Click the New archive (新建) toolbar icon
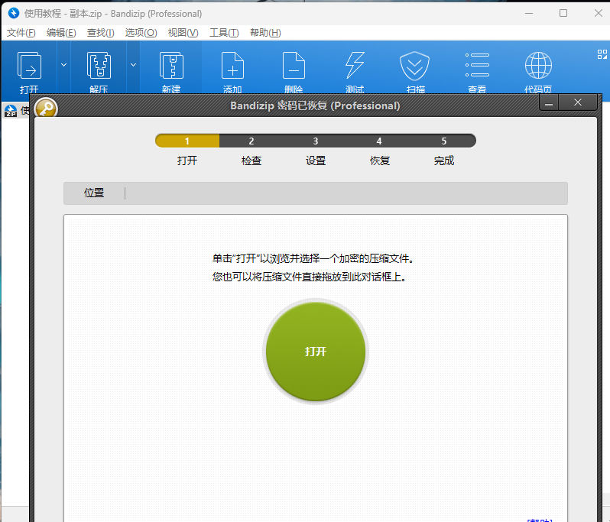Screen dimensions: 610x522 [171, 66]
